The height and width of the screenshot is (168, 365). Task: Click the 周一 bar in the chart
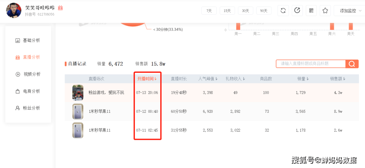(x=238, y=26)
